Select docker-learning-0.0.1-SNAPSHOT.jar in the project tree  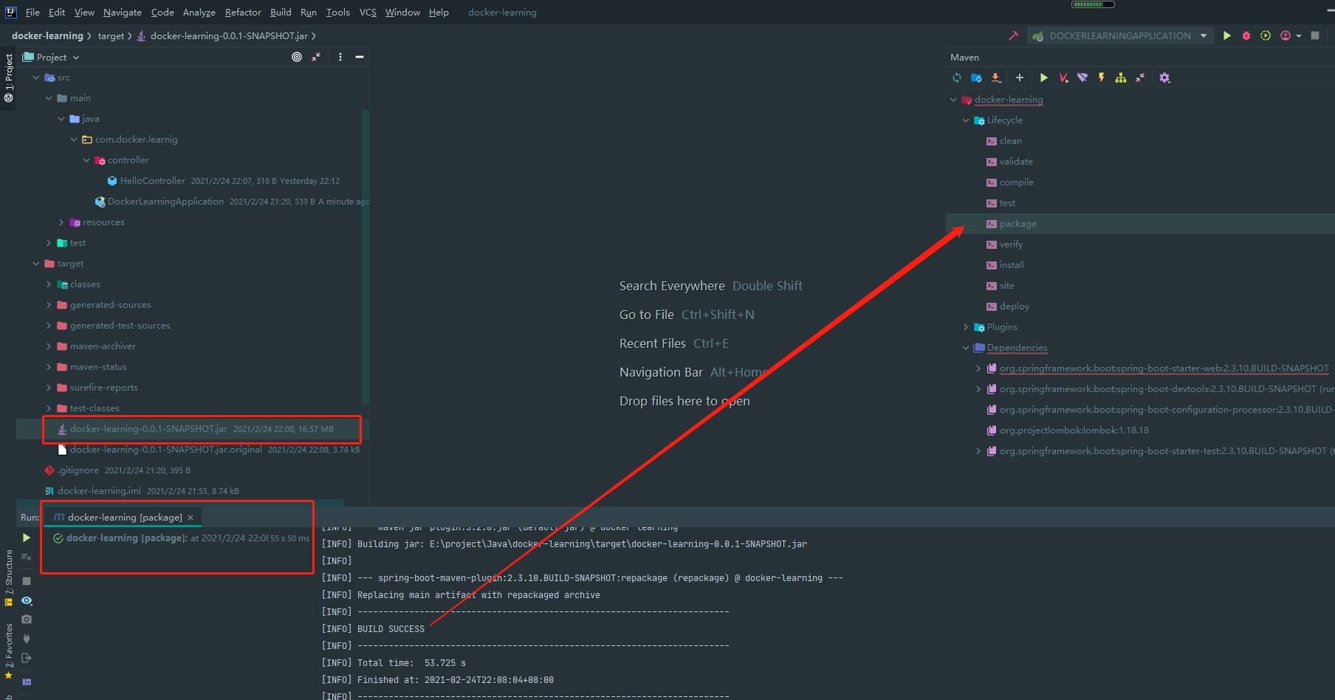[x=148, y=429]
